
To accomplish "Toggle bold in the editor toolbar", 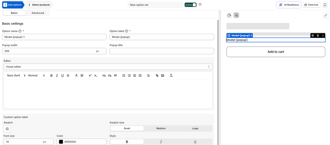I will click(x=51, y=75).
